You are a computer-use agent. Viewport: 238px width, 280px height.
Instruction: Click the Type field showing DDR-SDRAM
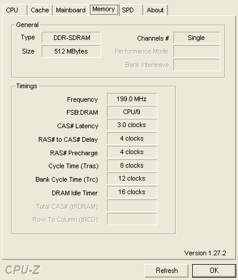(71, 38)
